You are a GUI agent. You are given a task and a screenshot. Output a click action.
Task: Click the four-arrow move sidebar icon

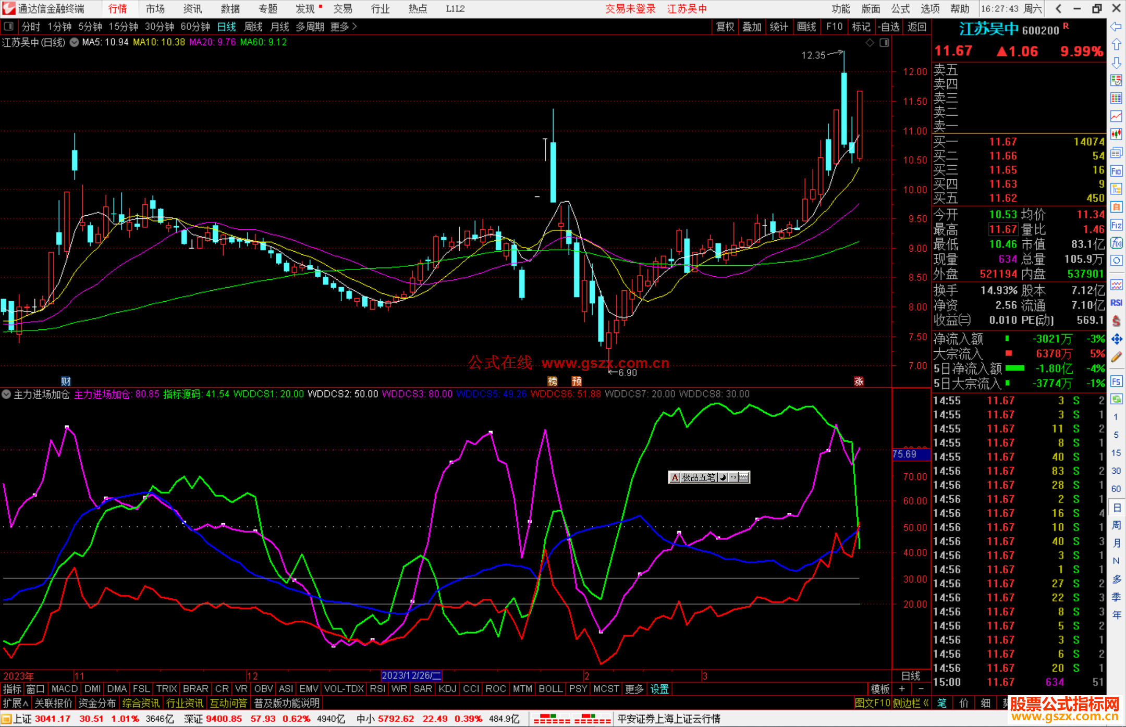1116,339
